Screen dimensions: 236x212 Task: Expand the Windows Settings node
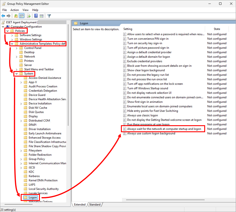[12, 39]
